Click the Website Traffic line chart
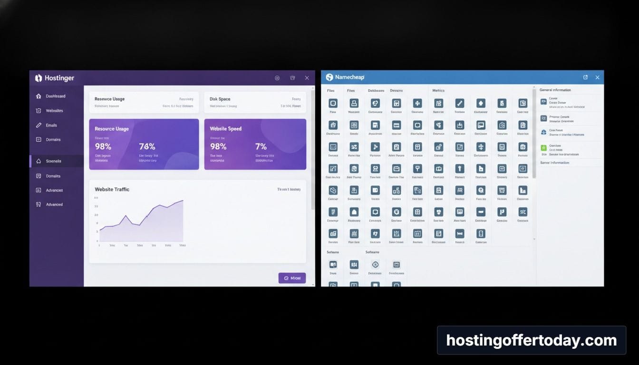 coord(141,221)
